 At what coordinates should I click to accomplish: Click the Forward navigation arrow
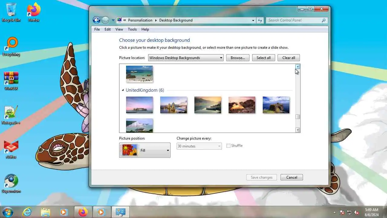pos(105,20)
